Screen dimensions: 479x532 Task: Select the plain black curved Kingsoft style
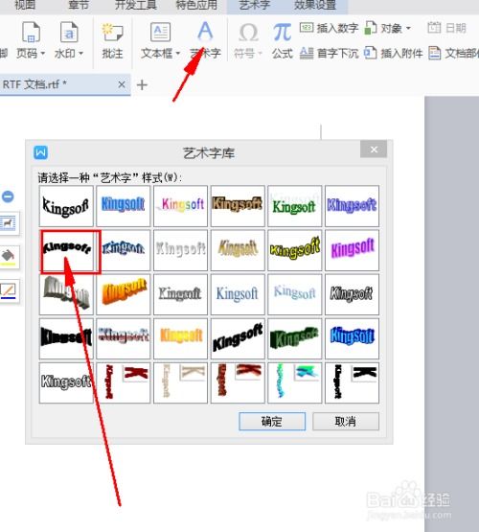66,206
